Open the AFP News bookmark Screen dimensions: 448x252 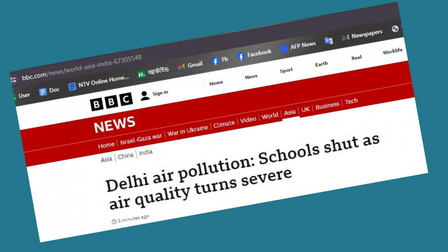click(298, 46)
